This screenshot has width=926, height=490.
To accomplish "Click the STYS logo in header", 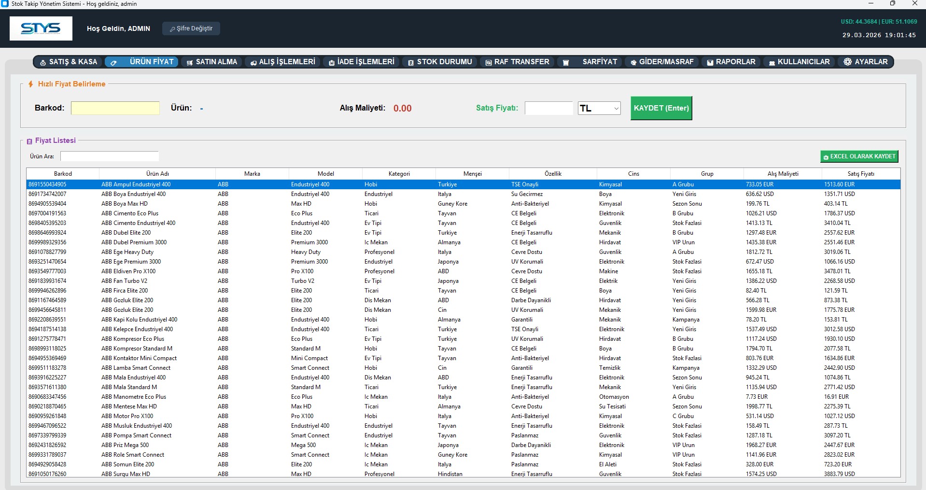I will 41,28.
